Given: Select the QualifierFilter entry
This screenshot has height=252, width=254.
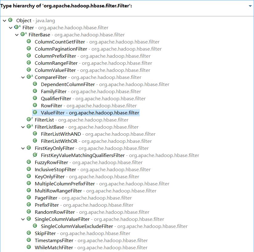Looking at the screenshot, I should (x=93, y=99).
